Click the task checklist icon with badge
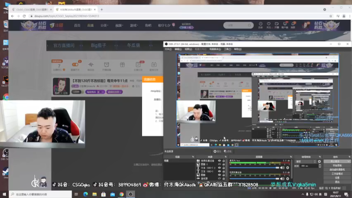 coord(138,65)
